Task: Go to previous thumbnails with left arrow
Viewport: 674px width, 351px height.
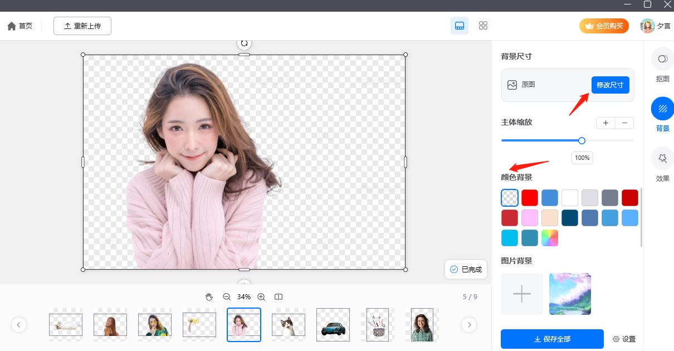Action: pos(19,325)
